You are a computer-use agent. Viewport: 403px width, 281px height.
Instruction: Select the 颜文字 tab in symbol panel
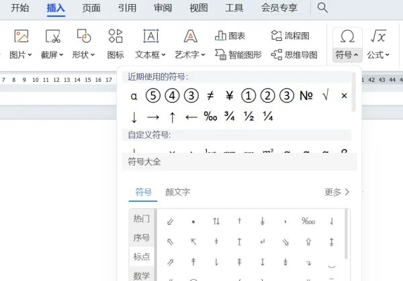pyautogui.click(x=177, y=192)
